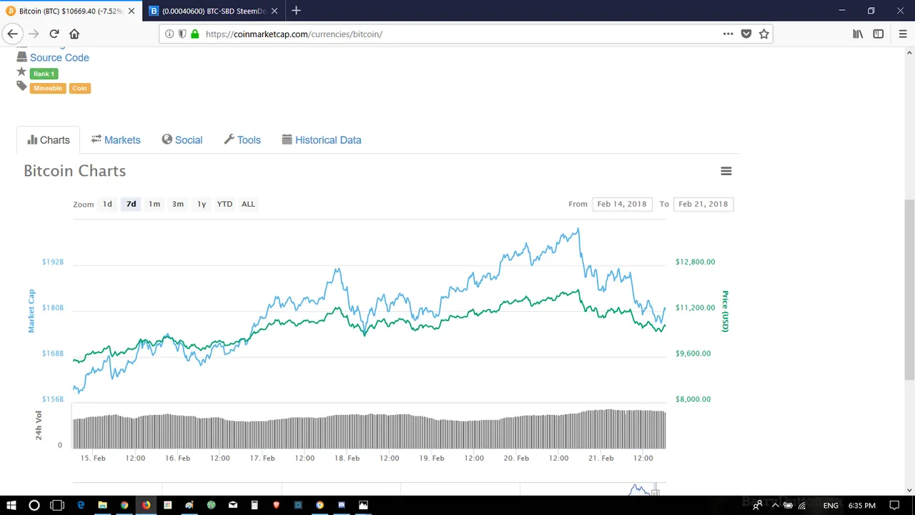Image resolution: width=915 pixels, height=515 pixels.
Task: Set chart zoom to YTD
Action: pyautogui.click(x=224, y=204)
